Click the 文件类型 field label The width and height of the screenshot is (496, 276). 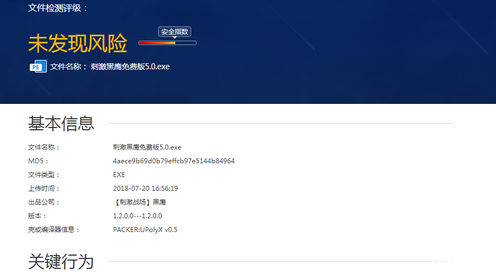coord(44,175)
